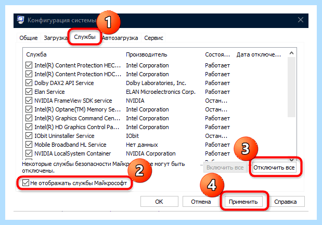The width and height of the screenshot is (322, 225).
Task: Open help with Справка button
Action: 286,202
